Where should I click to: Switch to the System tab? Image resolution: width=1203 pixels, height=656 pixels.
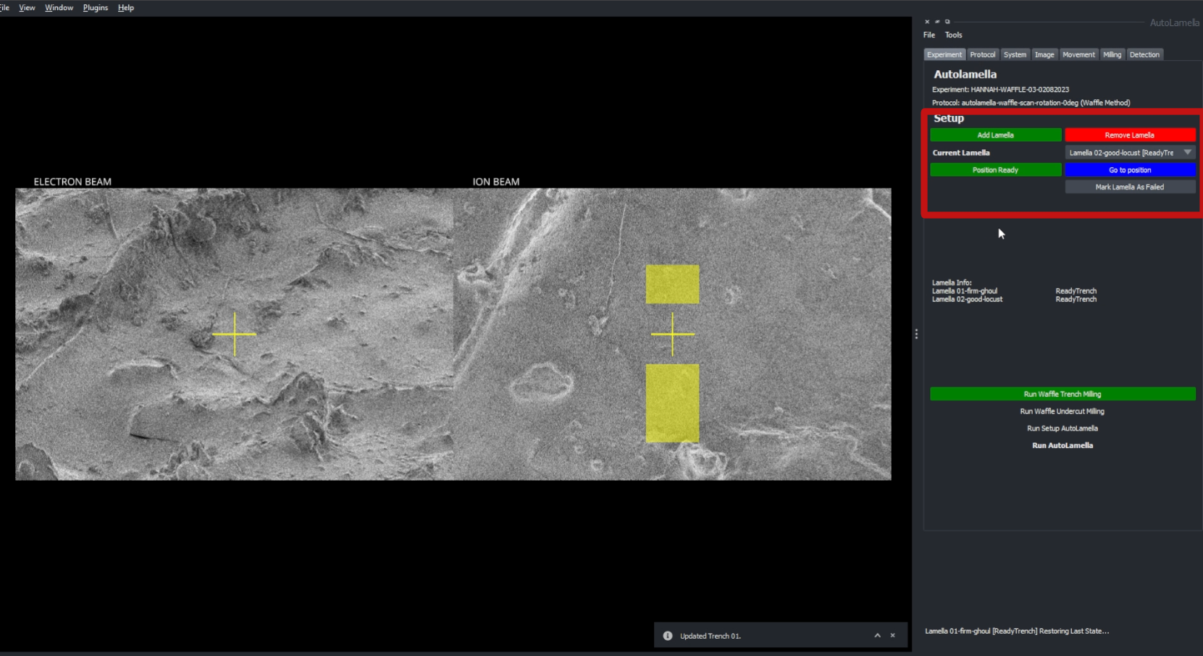(1015, 54)
